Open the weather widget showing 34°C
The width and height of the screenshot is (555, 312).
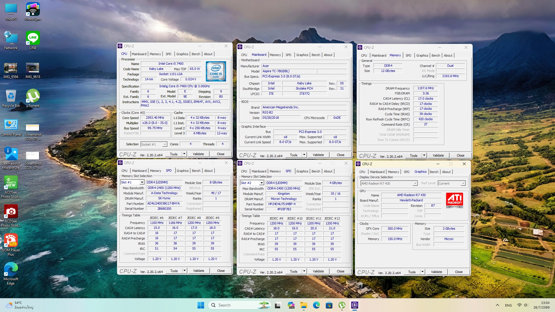[x=20, y=305]
